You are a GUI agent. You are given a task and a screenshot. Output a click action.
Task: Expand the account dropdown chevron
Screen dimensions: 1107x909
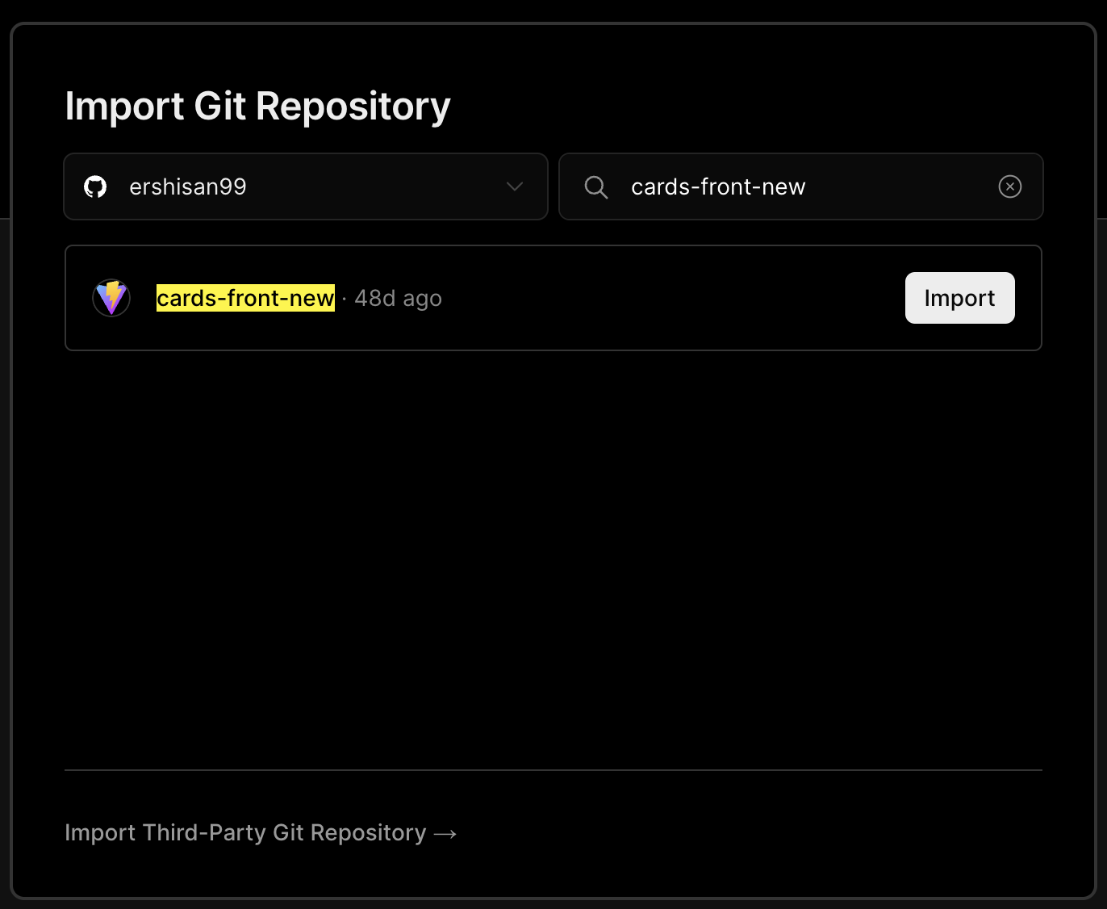click(515, 186)
